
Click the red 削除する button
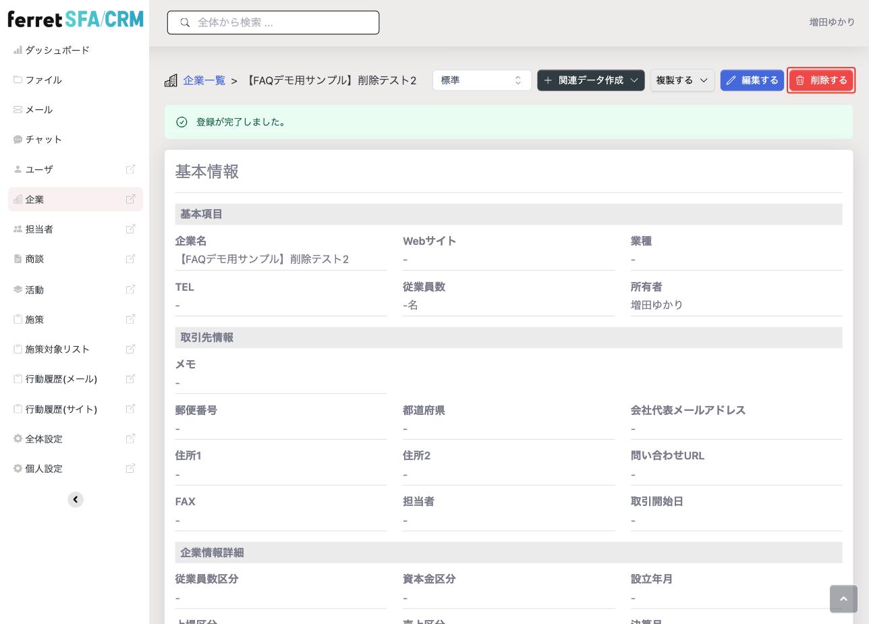click(x=821, y=80)
